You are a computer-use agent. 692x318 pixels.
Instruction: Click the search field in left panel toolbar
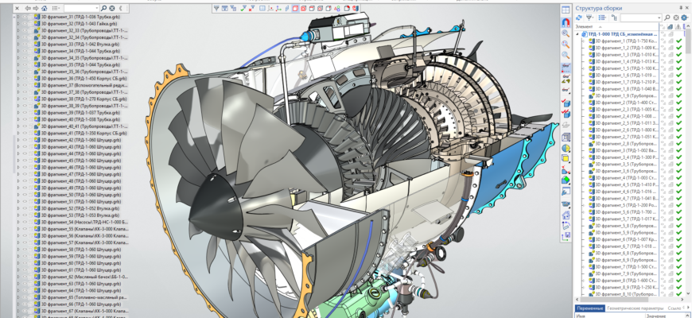[82, 9]
